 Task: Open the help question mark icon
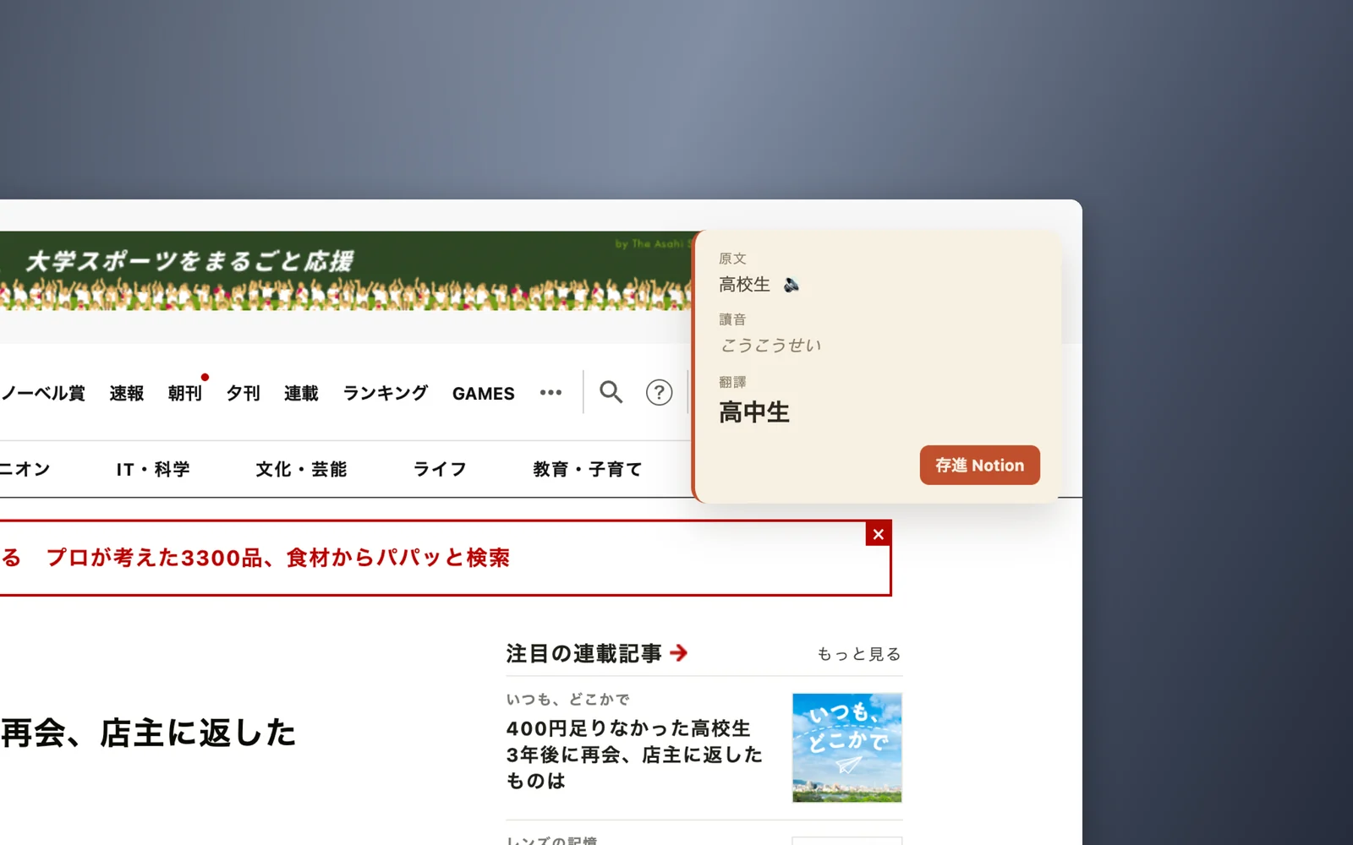pyautogui.click(x=659, y=392)
